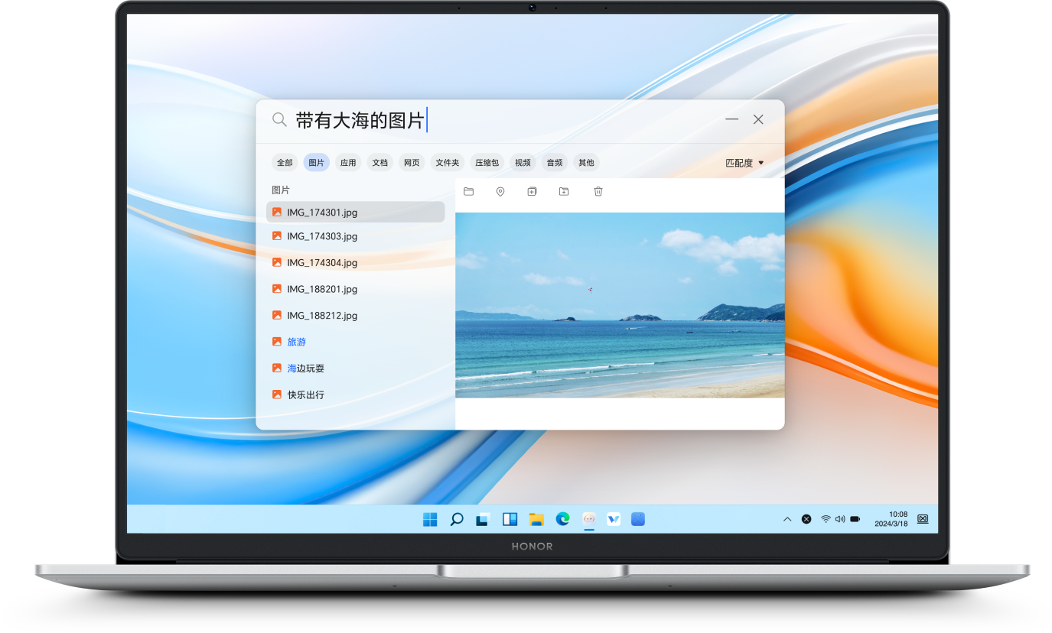Click the Windows Start button
The width and height of the screenshot is (1052, 633).
pyautogui.click(x=430, y=519)
